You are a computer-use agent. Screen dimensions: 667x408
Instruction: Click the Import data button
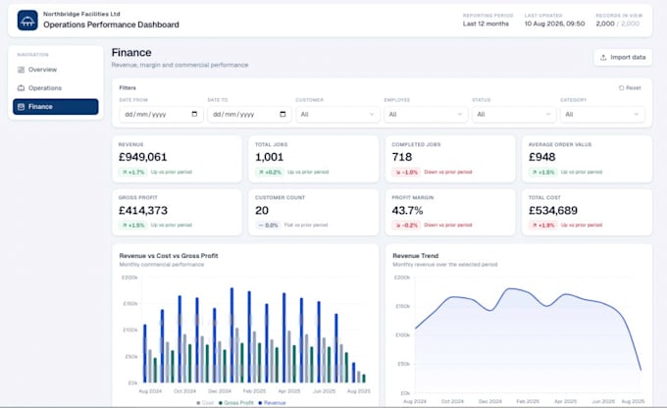pos(623,57)
